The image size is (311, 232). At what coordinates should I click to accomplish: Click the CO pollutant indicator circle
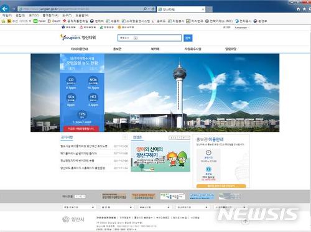click(x=71, y=80)
